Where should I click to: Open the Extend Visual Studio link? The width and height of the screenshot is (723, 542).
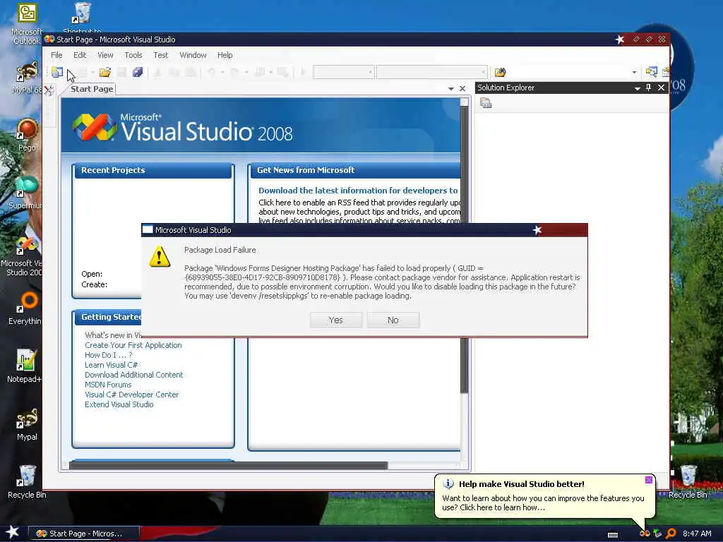(119, 404)
